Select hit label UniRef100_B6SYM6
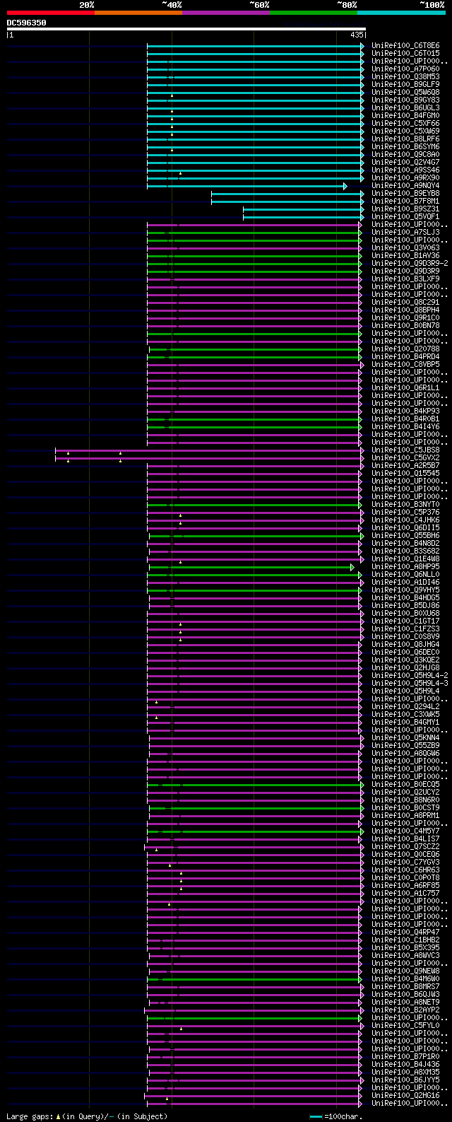This screenshot has height=1122, width=452. coord(405,147)
